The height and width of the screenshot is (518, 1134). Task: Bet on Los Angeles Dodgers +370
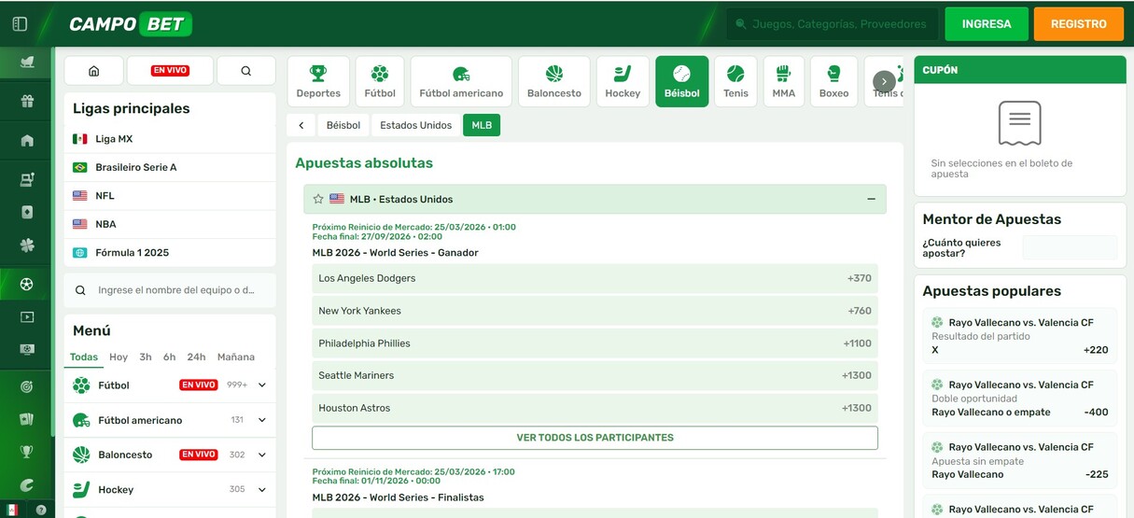point(595,278)
